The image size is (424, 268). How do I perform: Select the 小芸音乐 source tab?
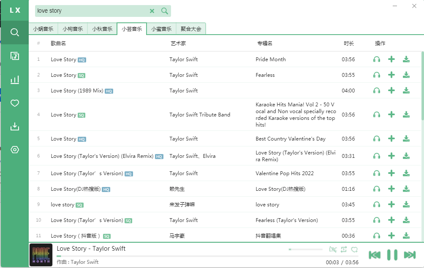tap(132, 29)
